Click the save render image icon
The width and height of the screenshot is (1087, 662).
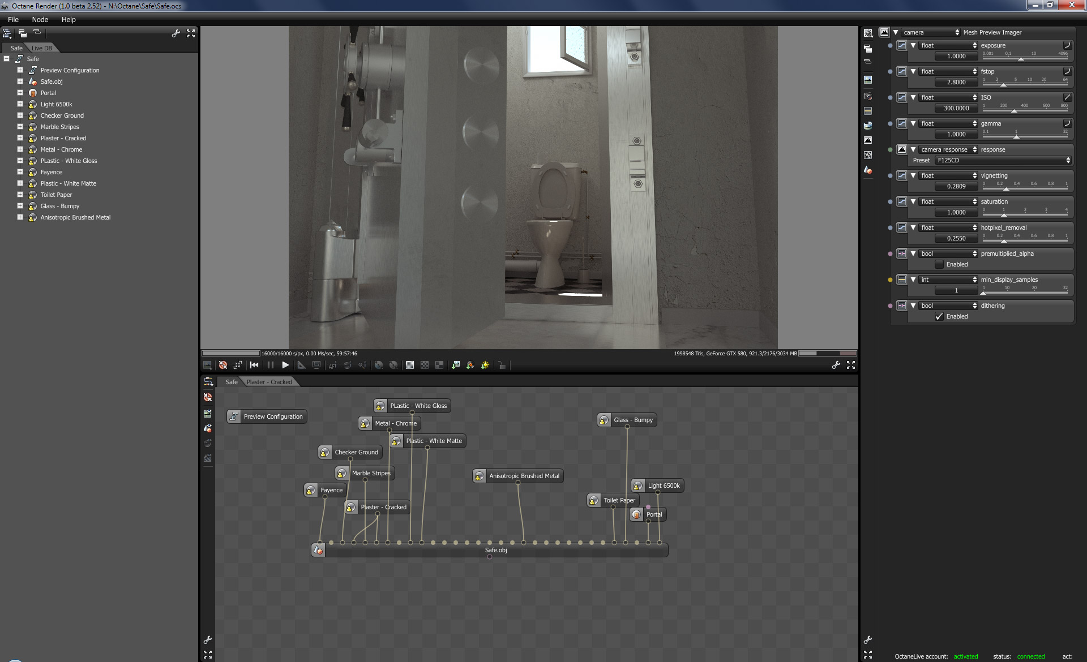click(x=207, y=366)
